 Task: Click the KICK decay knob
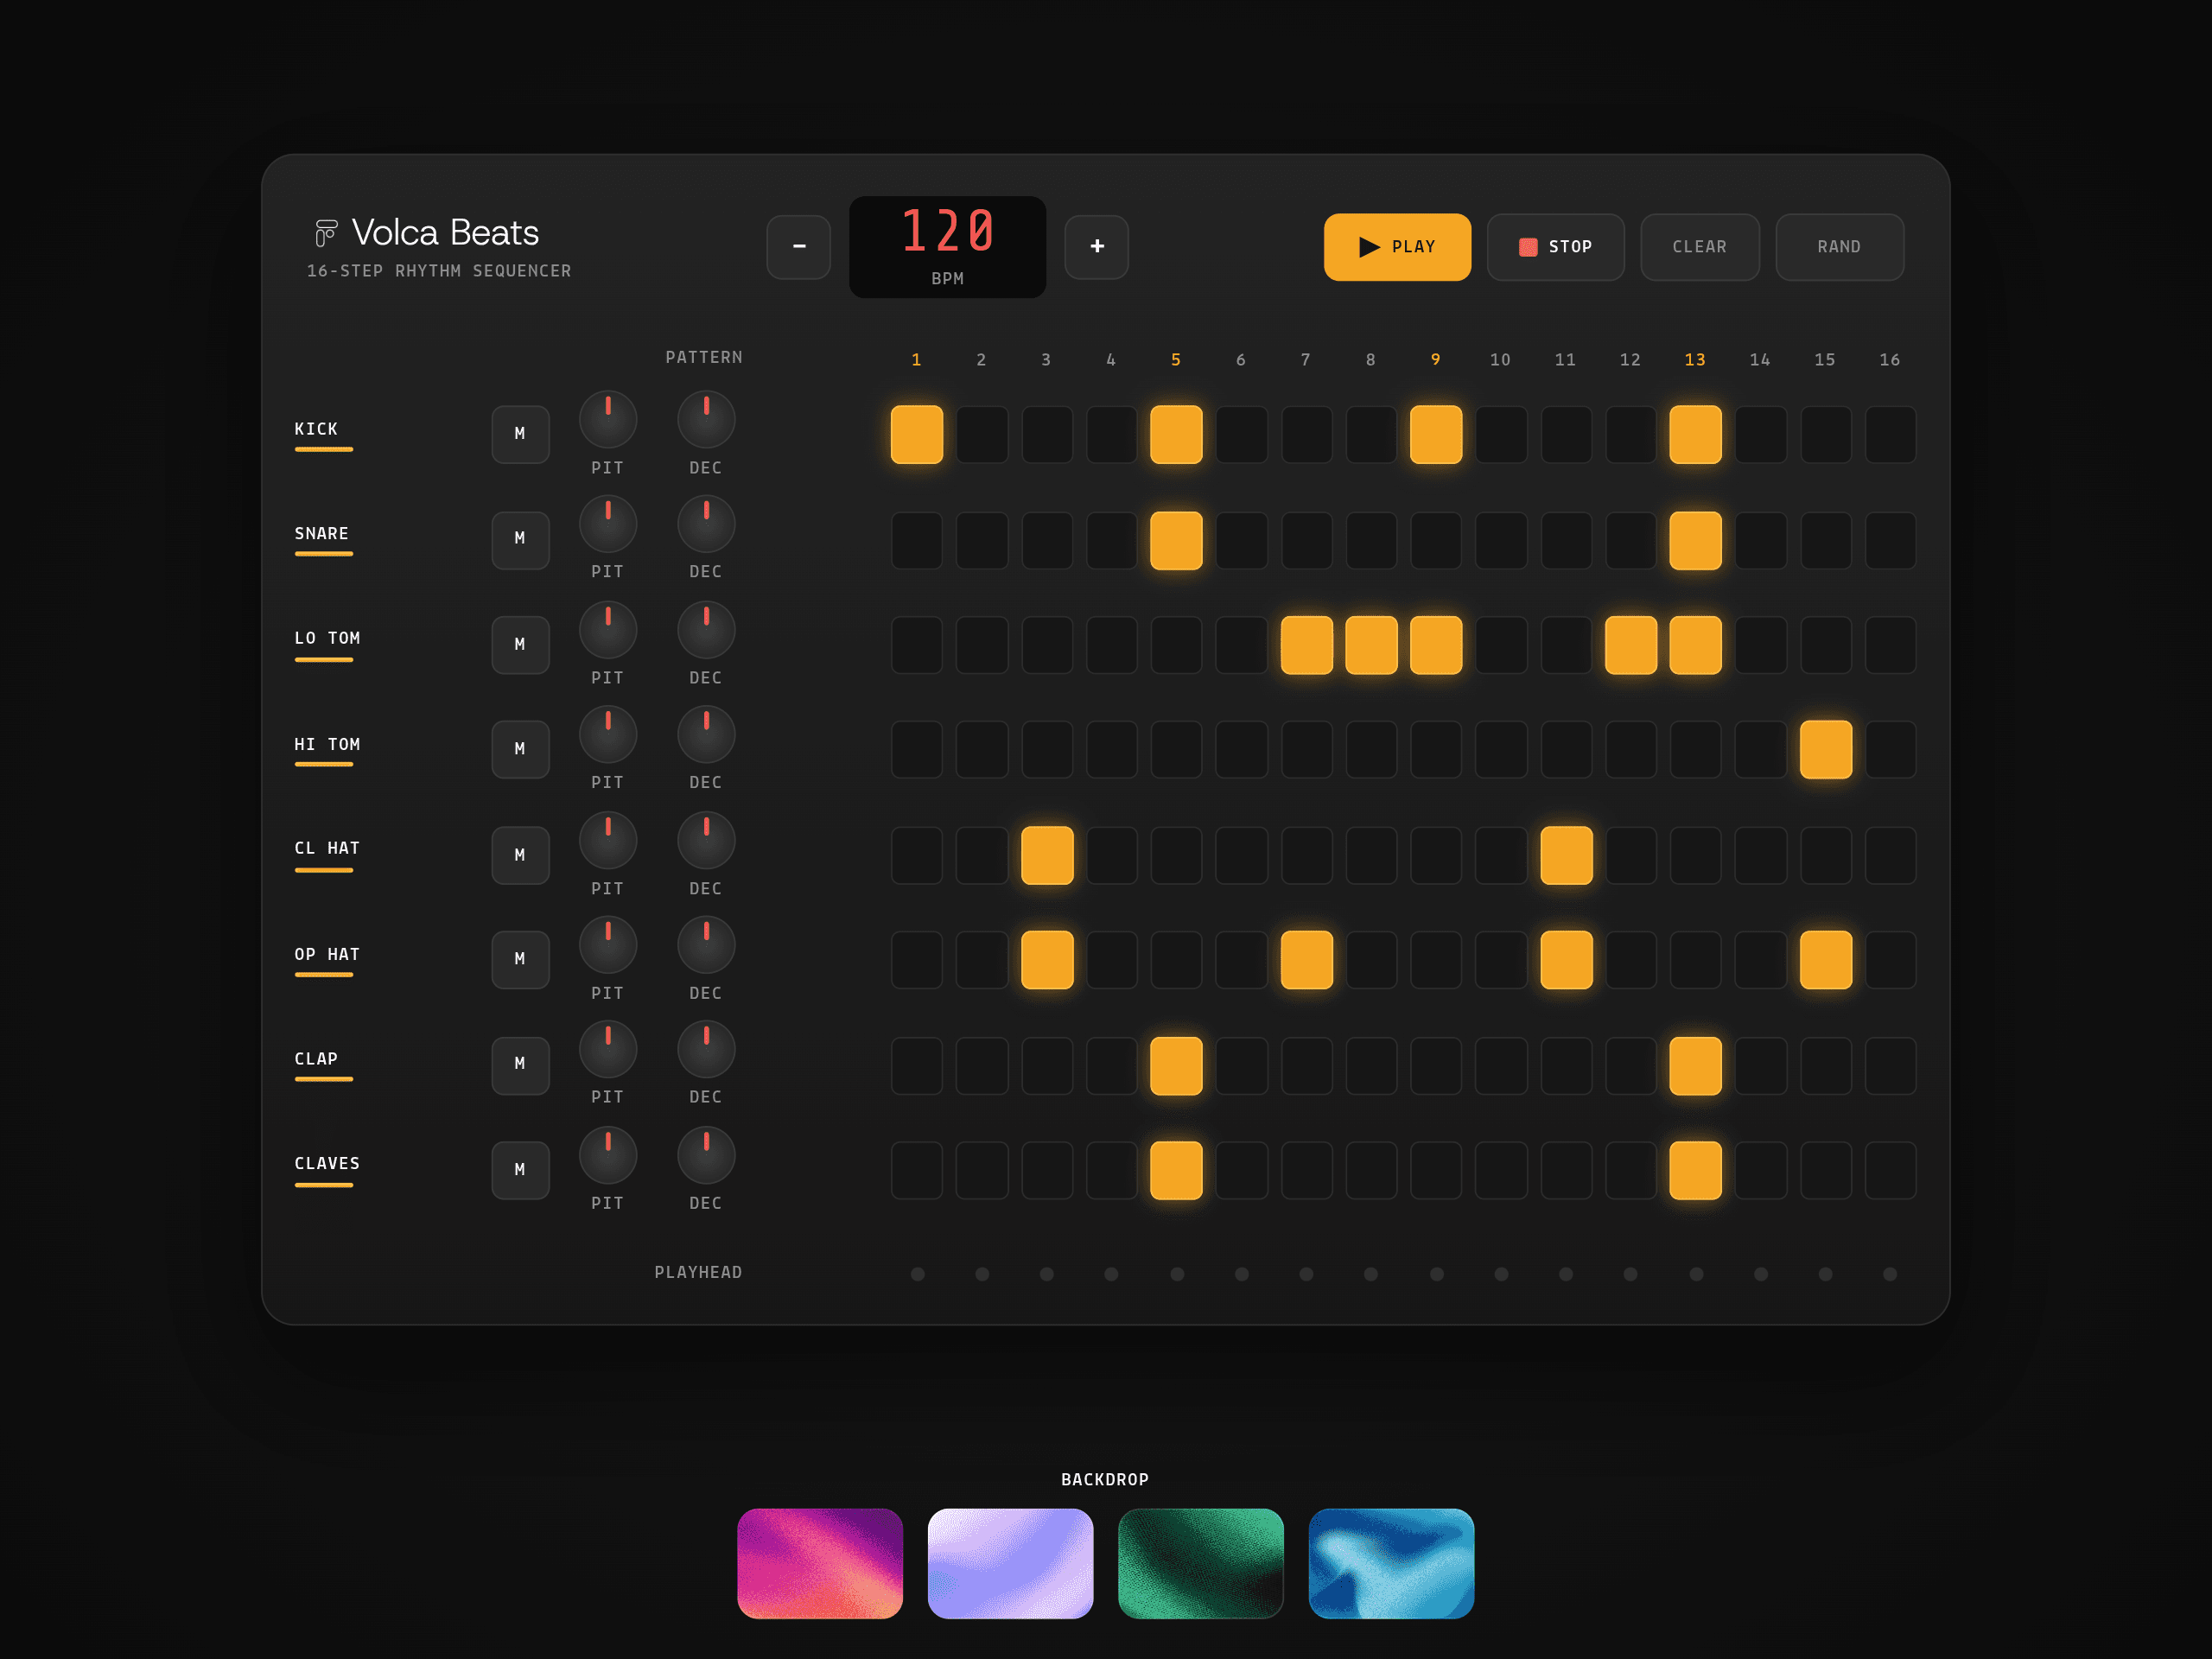coord(706,420)
